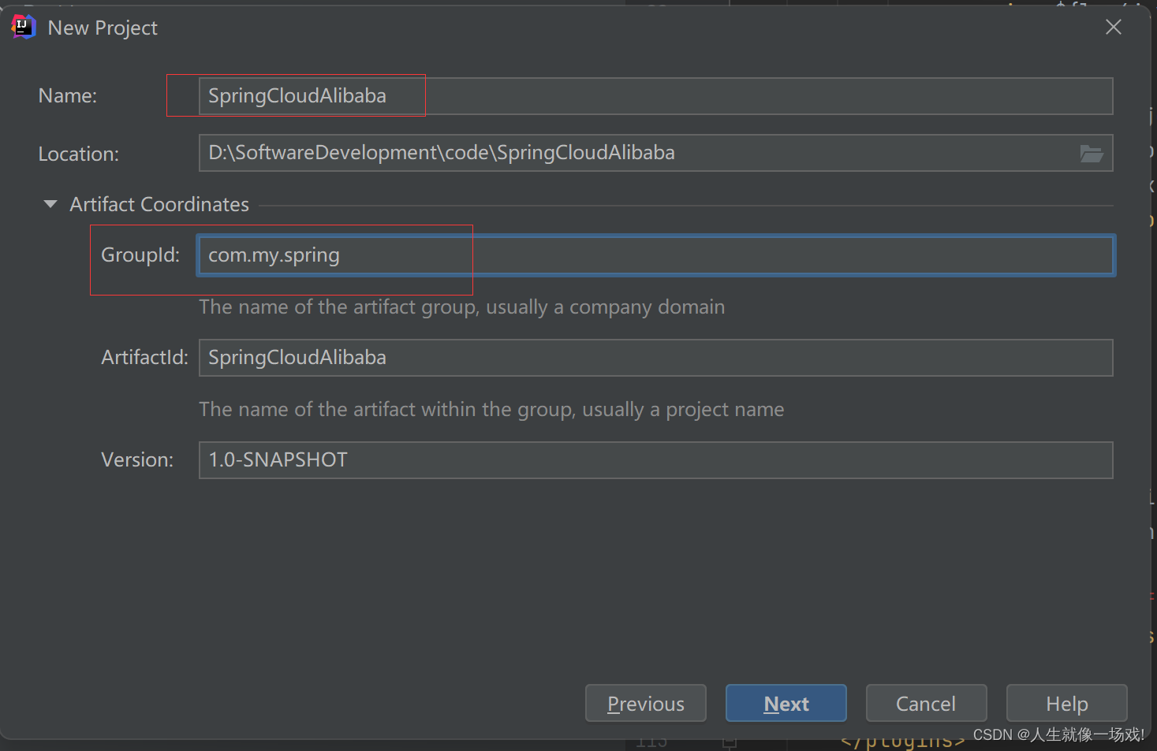This screenshot has width=1157, height=751.
Task: Click the Location path field
Action: tap(655, 153)
